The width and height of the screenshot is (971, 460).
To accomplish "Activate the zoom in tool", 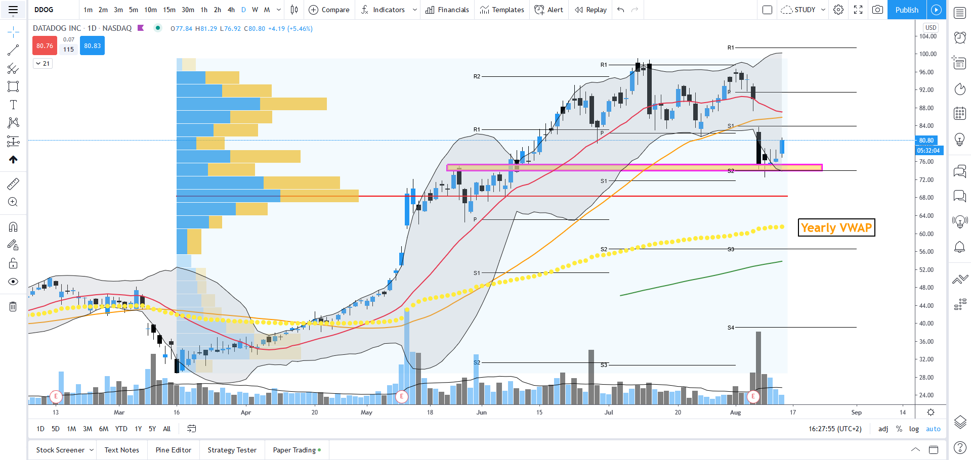I will coord(13,202).
